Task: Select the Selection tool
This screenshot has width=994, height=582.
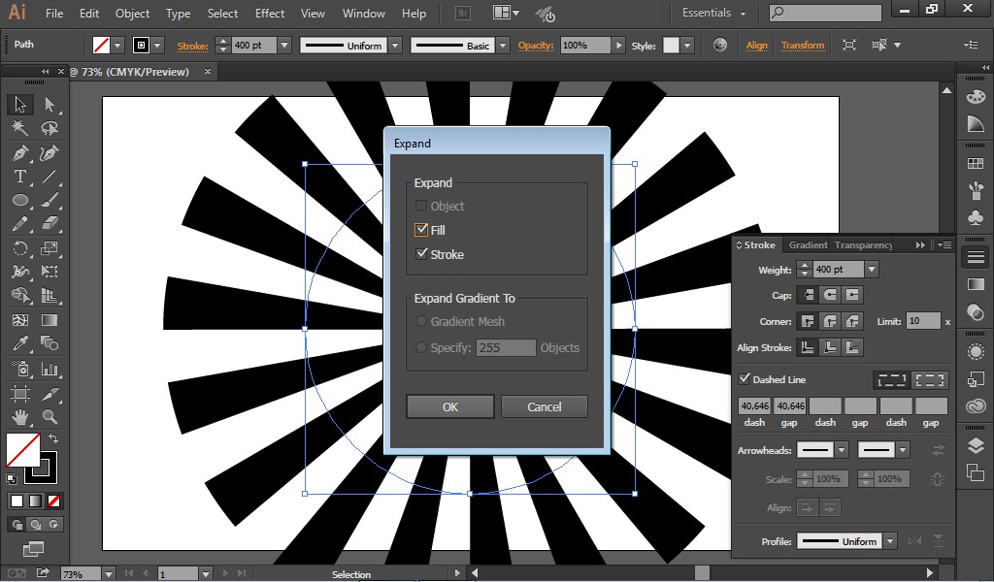Action: pos(20,104)
